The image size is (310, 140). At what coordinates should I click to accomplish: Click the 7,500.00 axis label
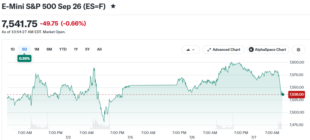[x=296, y=112]
